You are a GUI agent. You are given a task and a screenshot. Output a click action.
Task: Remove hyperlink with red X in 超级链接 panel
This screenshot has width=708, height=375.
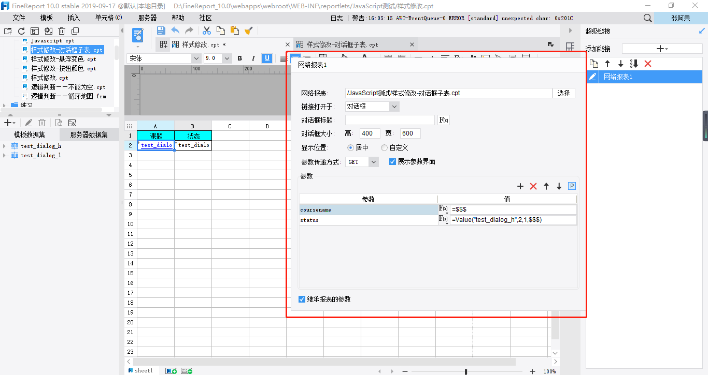pos(647,64)
